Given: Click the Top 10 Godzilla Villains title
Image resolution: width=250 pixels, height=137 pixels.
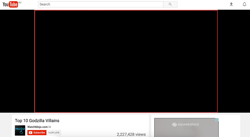Looking at the screenshot, I should point(37,120).
